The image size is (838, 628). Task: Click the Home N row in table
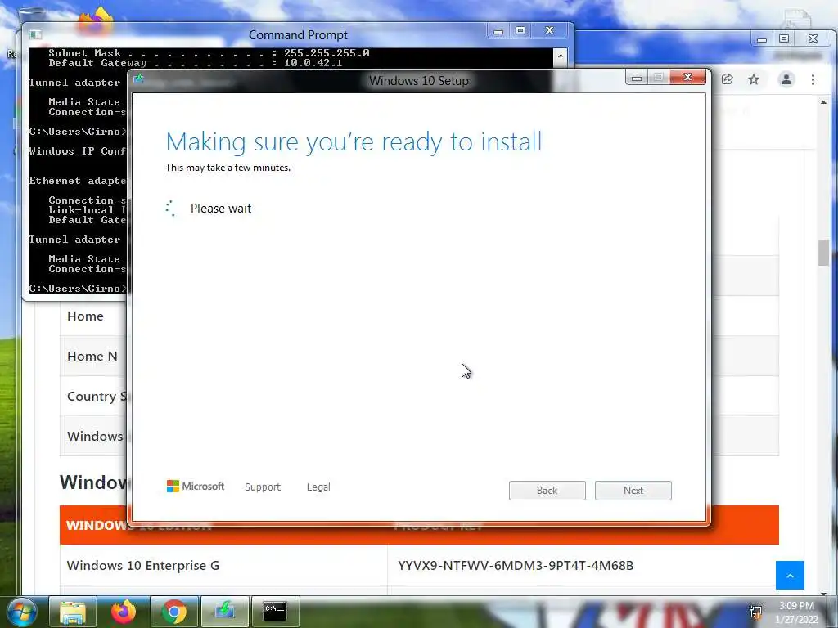click(92, 357)
